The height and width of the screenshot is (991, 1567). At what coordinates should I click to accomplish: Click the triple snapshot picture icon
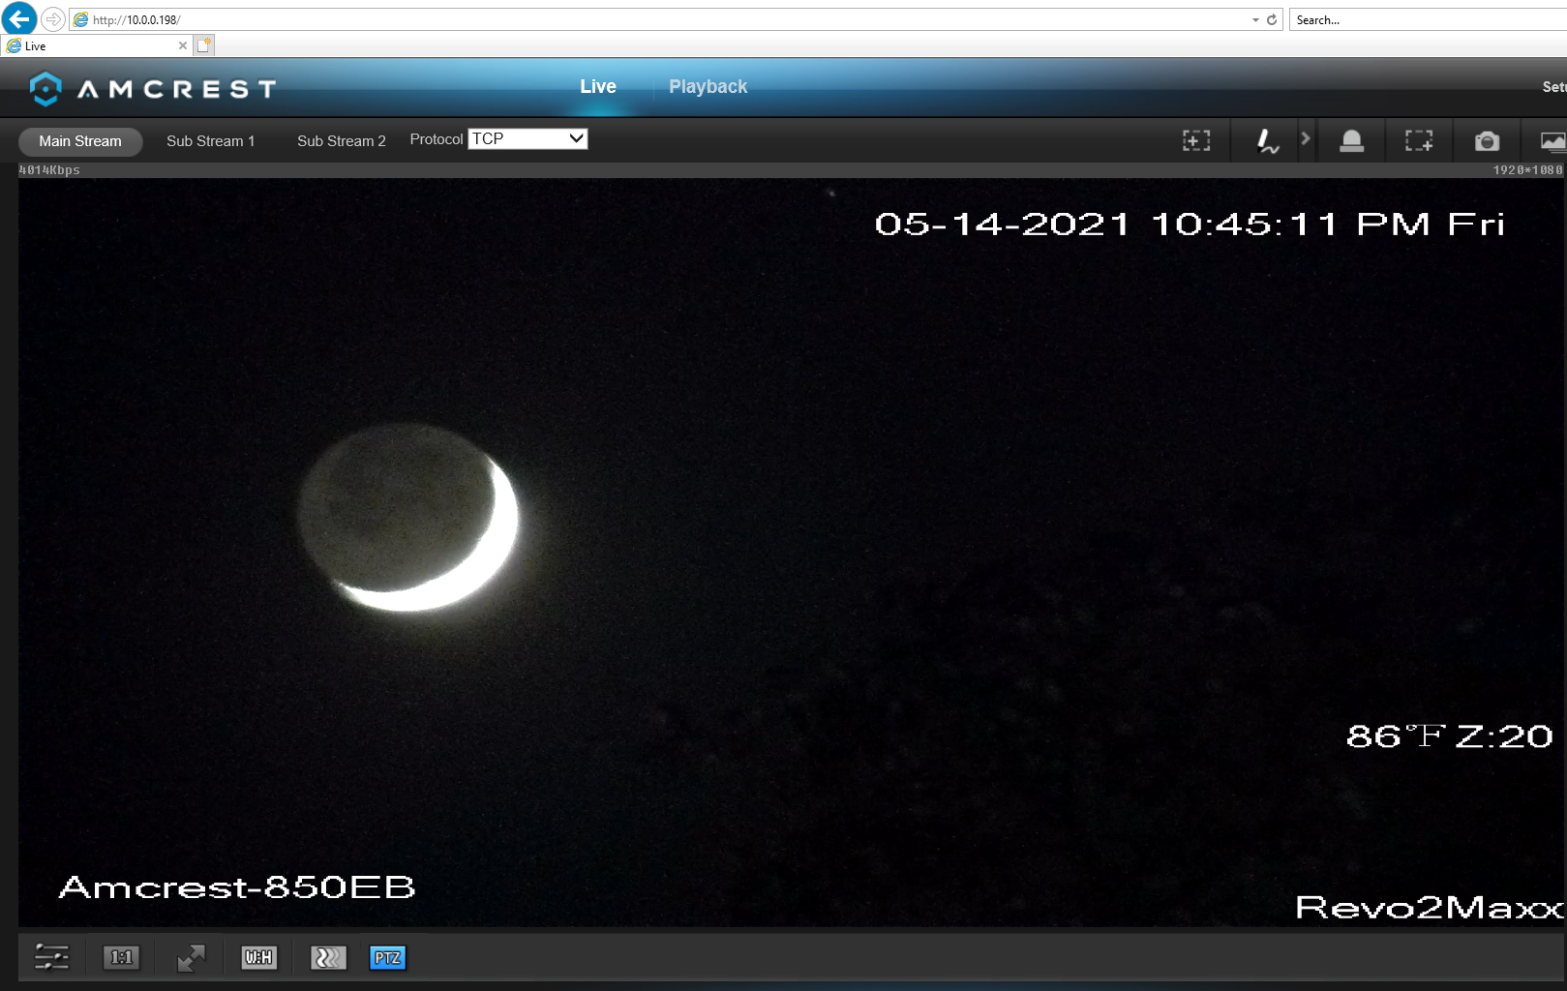[1553, 141]
